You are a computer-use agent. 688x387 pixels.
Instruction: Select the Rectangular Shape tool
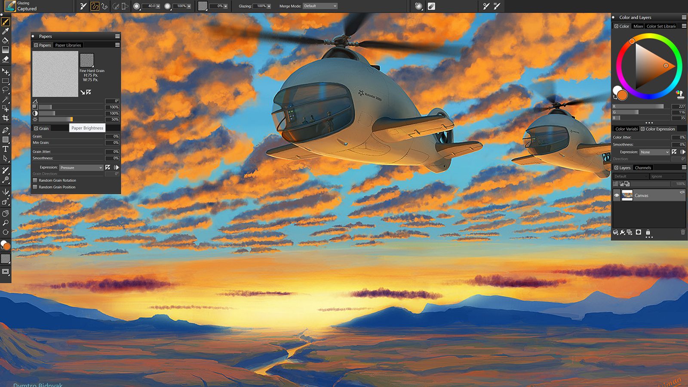pyautogui.click(x=6, y=139)
